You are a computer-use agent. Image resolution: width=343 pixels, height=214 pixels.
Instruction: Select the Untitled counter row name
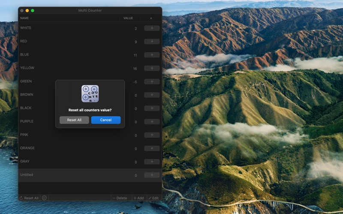coord(27,175)
